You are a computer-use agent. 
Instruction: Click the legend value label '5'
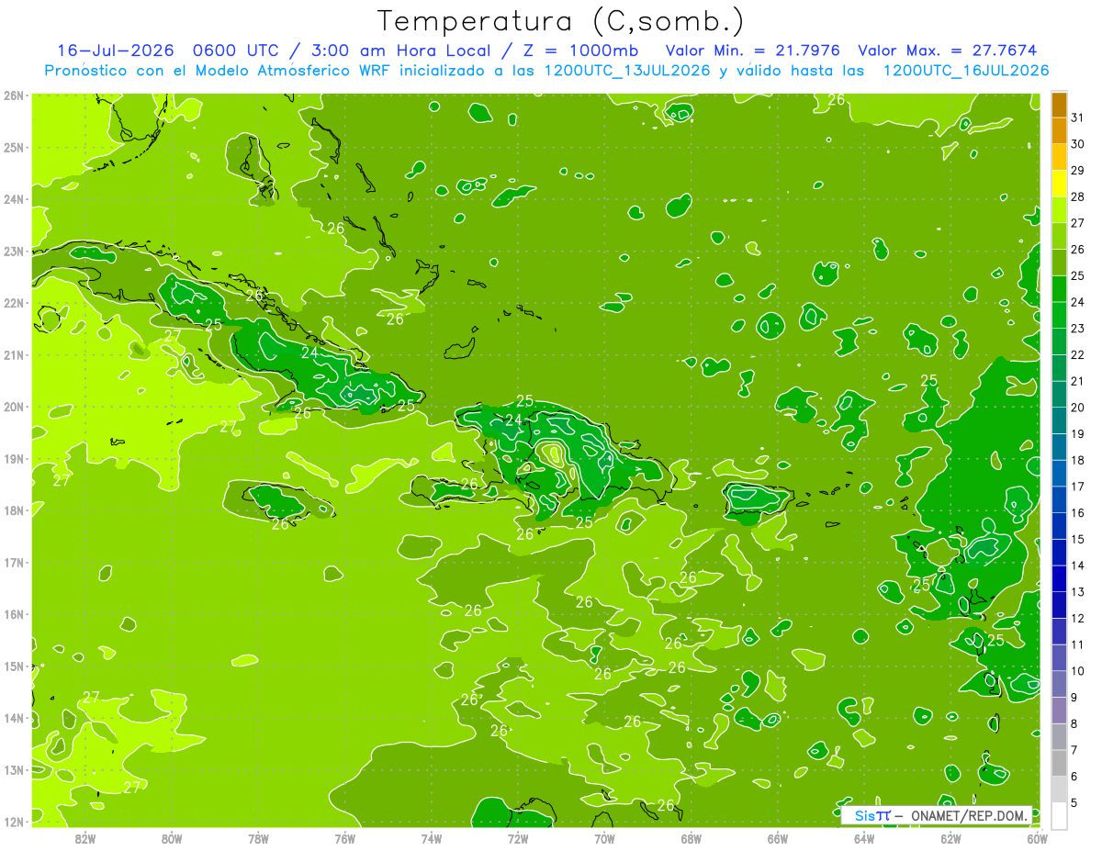click(x=1074, y=803)
